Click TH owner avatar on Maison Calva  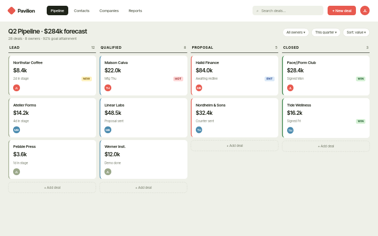108,88
